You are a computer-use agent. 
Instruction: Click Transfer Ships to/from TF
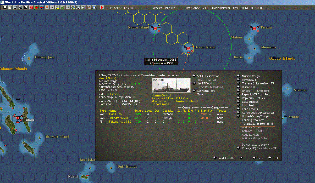tap(258, 83)
